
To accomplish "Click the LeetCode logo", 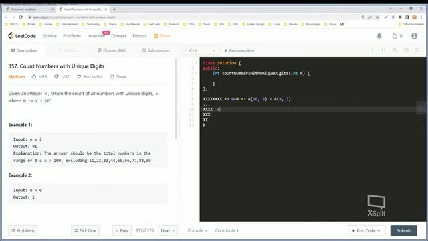I will (x=22, y=35).
